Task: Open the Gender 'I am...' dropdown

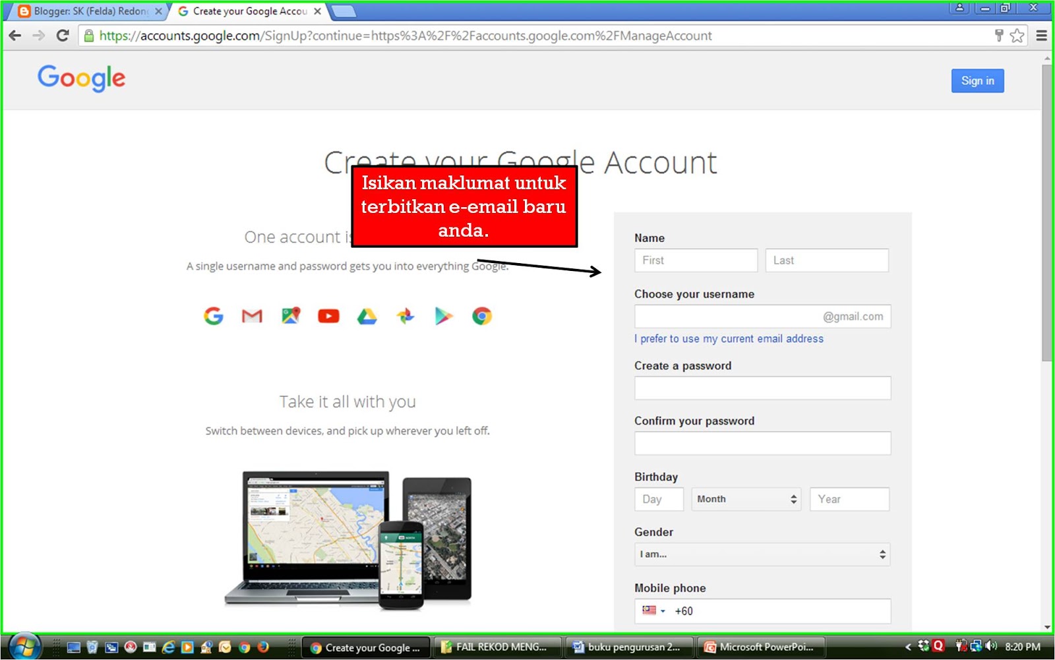Action: pos(762,555)
